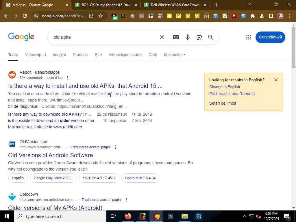Bookmark this page with the star icon
The height and width of the screenshot is (222, 296).
[101, 16]
